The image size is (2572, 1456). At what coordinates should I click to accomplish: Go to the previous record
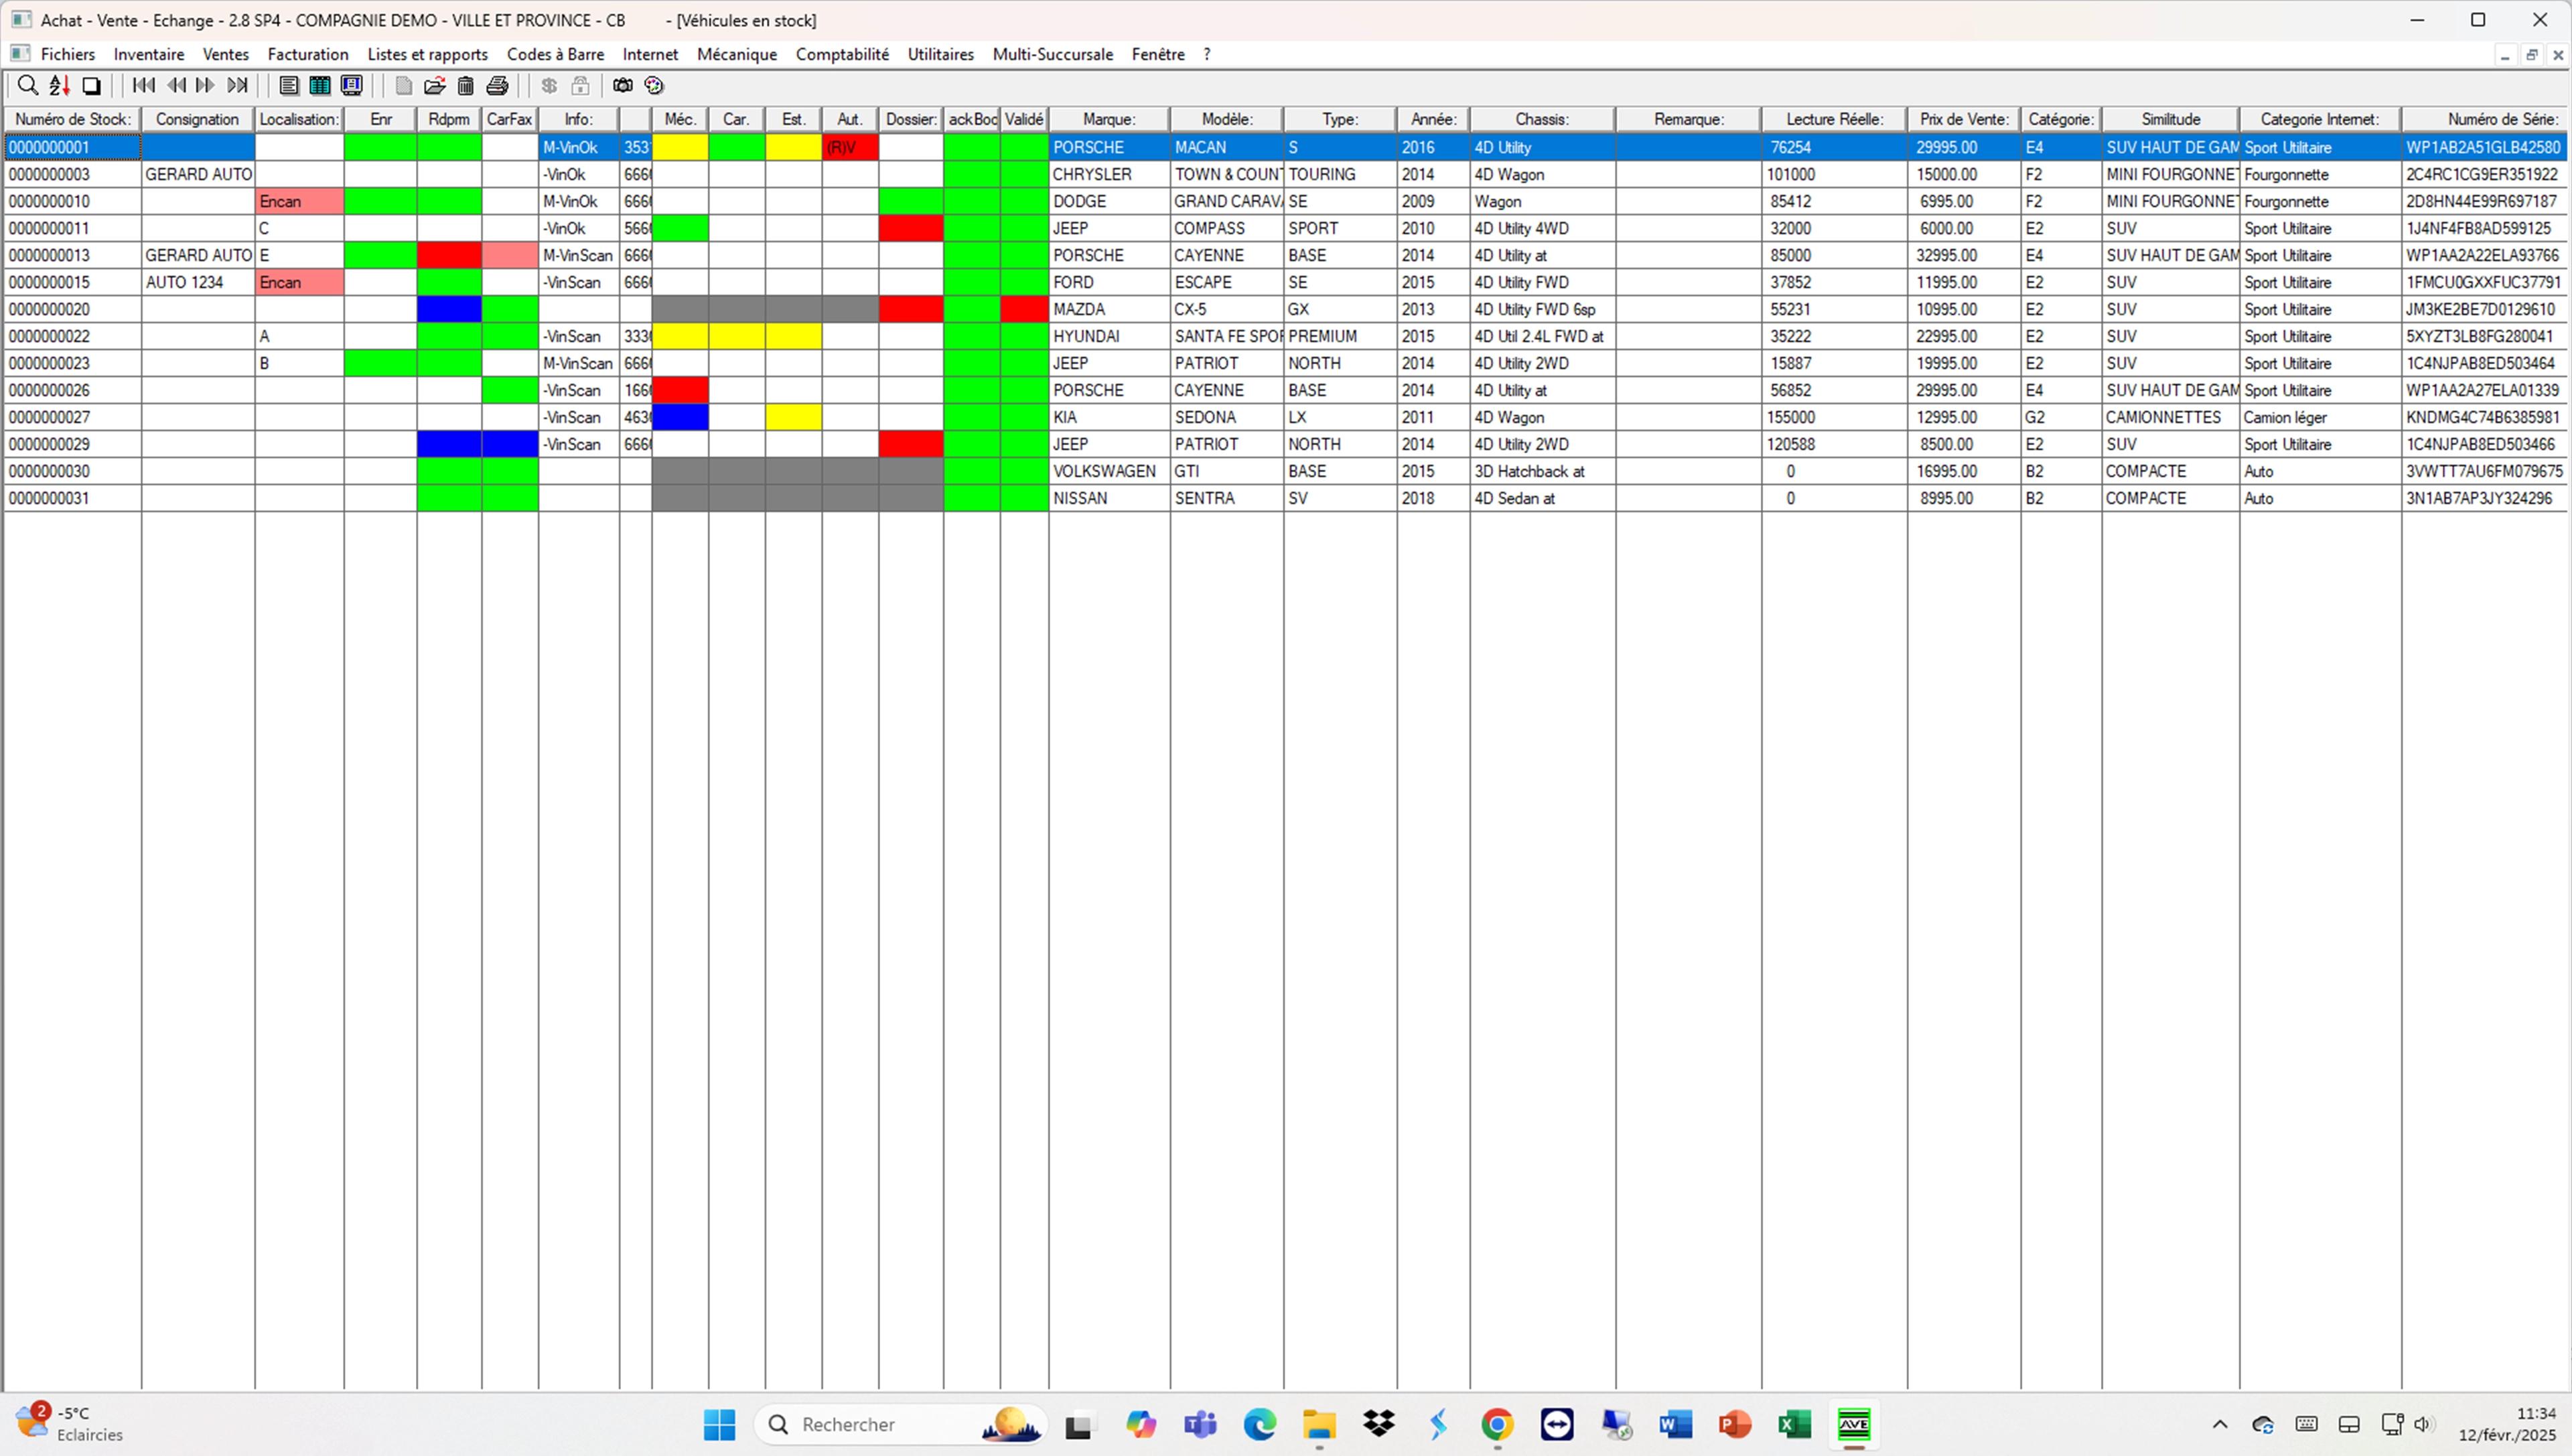tap(176, 85)
